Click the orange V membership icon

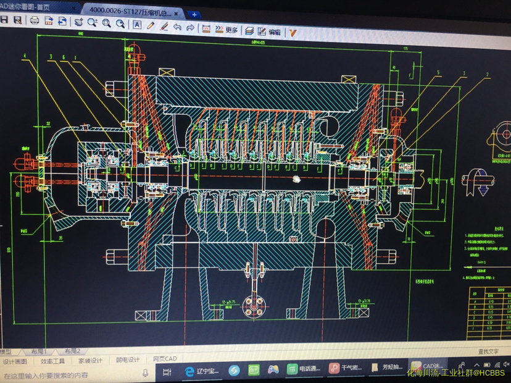coord(293,33)
